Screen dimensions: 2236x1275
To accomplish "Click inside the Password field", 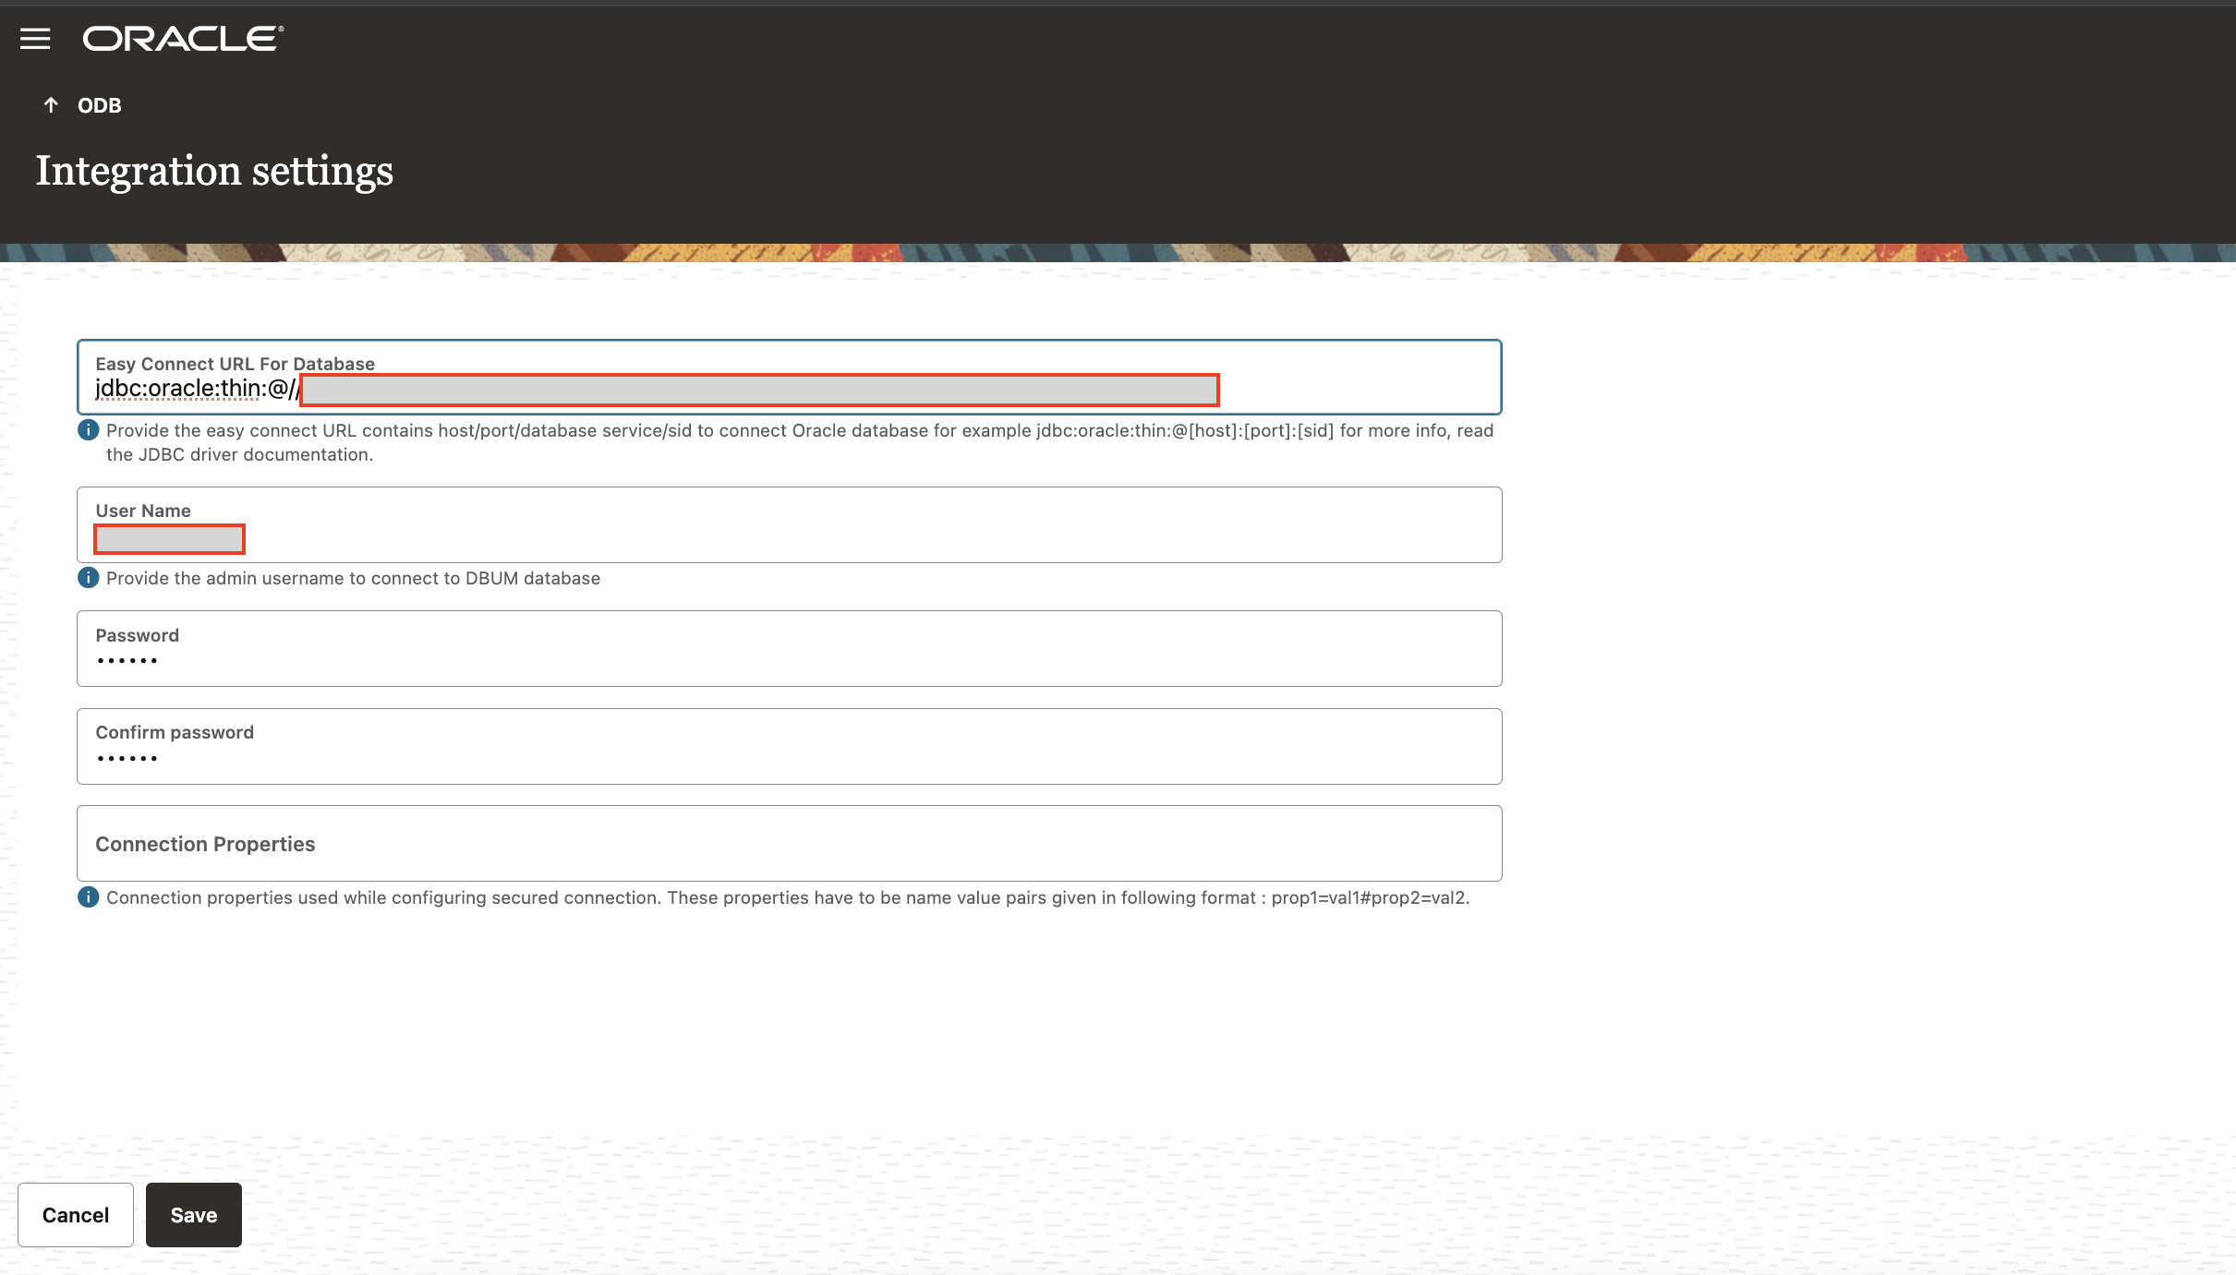I will pyautogui.click(x=369, y=659).
